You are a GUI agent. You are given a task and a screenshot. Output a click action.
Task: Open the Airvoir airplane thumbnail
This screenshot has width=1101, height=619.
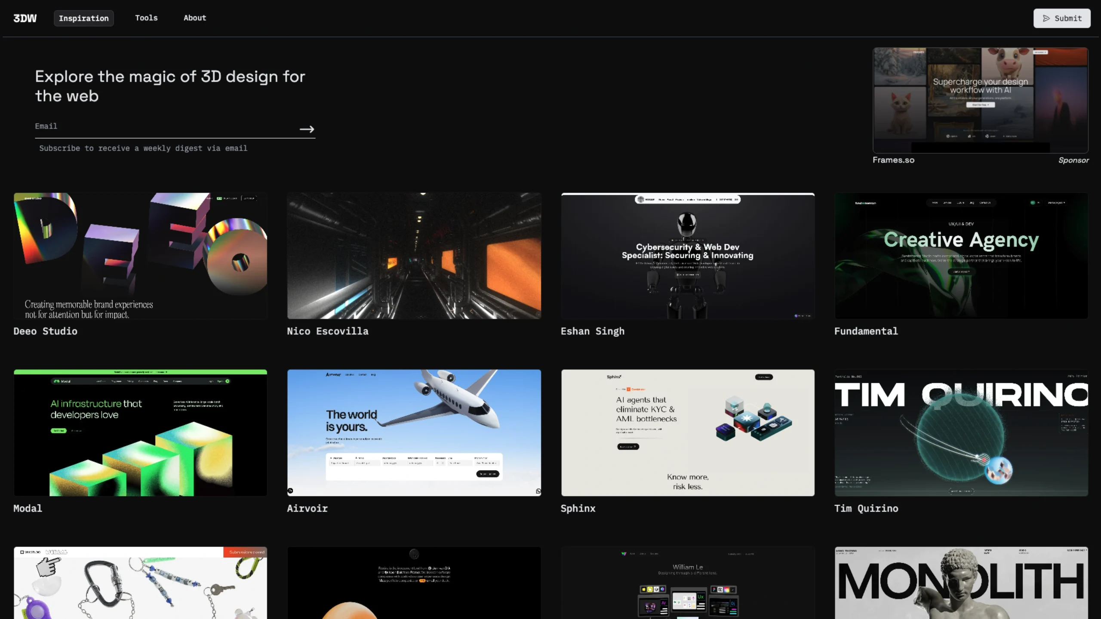click(x=414, y=433)
